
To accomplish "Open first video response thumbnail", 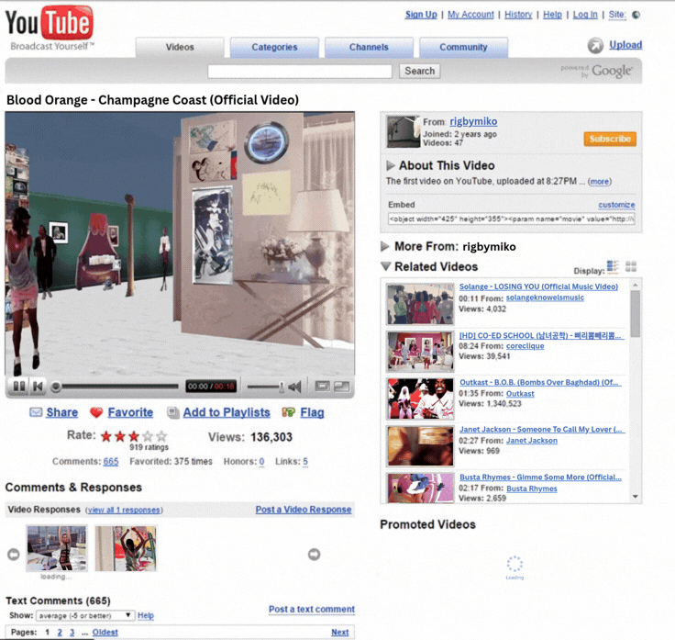I will click(57, 548).
